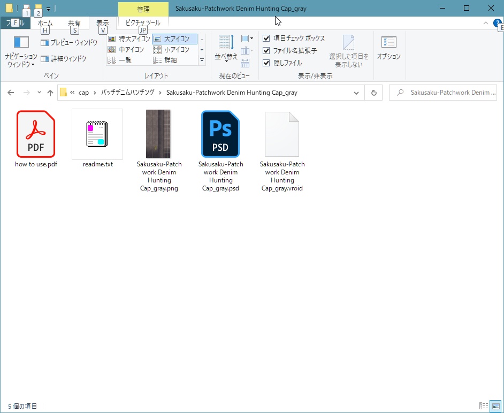This screenshot has width=504, height=413.
Task: Open recent locations dropdown
Action: point(39,93)
